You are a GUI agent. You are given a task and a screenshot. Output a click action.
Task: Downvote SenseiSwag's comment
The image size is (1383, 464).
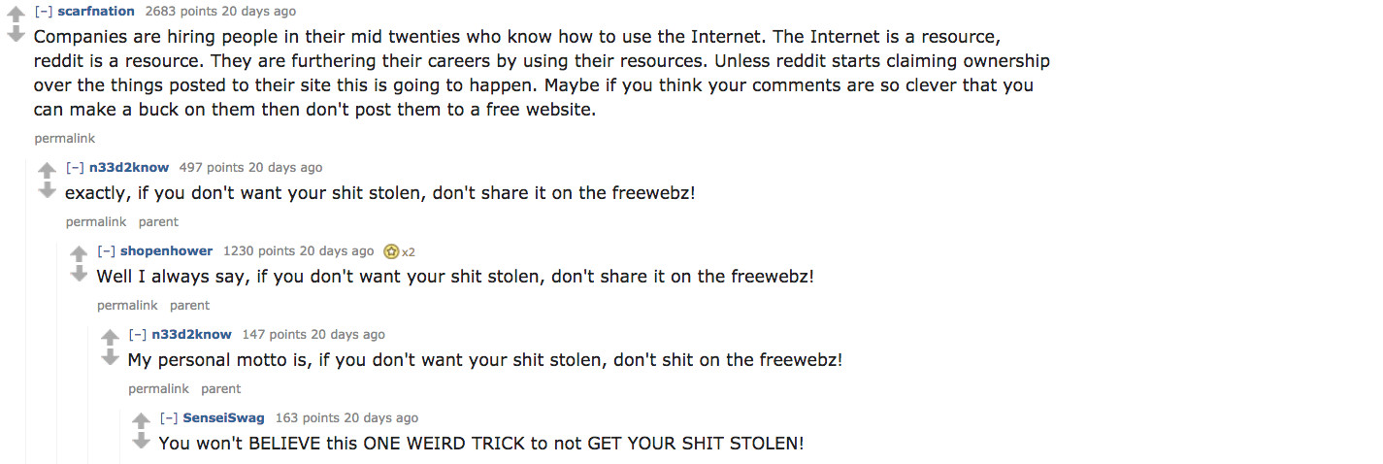pos(141,441)
